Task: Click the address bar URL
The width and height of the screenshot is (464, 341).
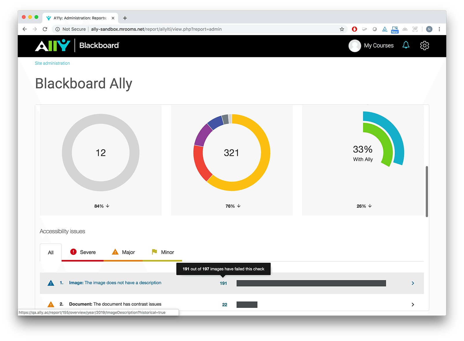Action: [x=156, y=29]
